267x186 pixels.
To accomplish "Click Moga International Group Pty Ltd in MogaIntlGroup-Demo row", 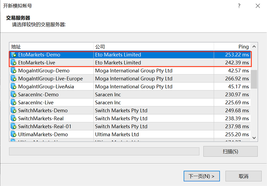I will 134,71.
